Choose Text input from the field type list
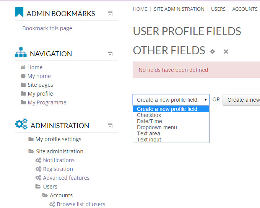This screenshot has width=260, height=208. [171, 140]
